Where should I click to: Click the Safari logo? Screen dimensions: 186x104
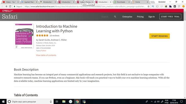pos(10,16)
